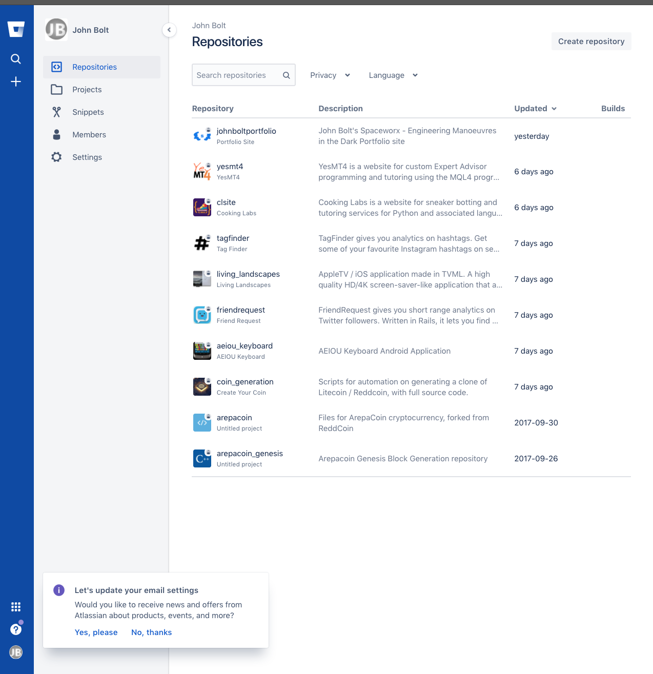Click the Create repository button
This screenshot has width=653, height=674.
[x=591, y=42]
